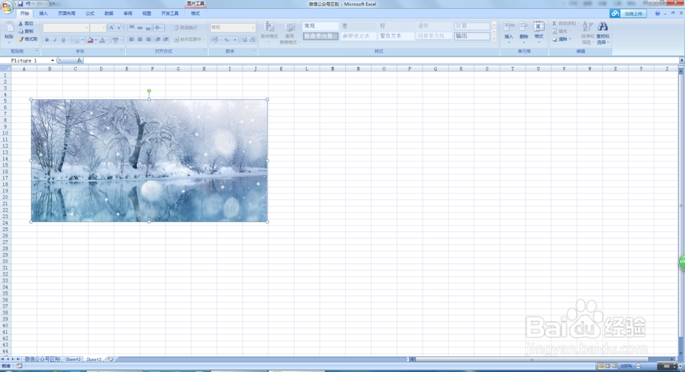Align text right

pos(148,39)
